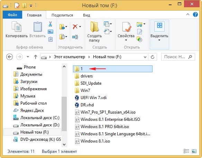This screenshot has width=202, height=158.
Task: Switch to Details view icon in status bar
Action: click(x=186, y=151)
